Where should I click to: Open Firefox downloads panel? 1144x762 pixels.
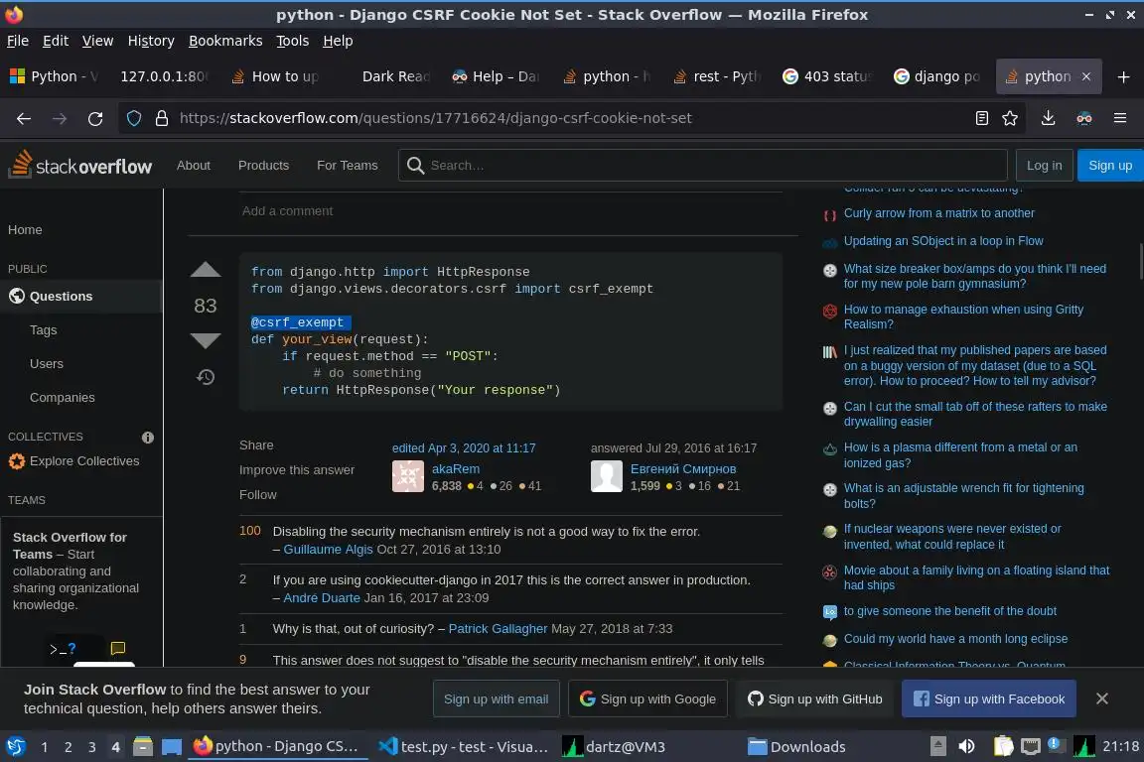click(x=1048, y=118)
